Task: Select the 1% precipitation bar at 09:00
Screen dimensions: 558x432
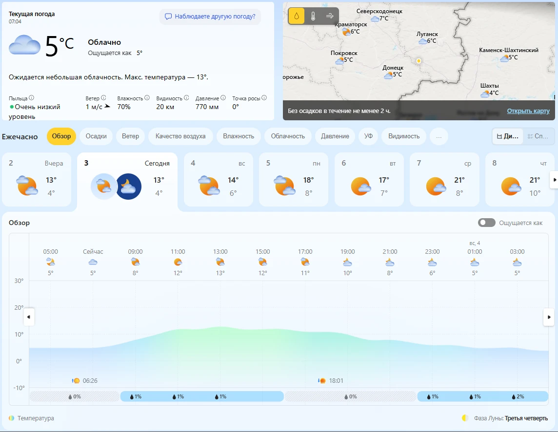Action: point(136,396)
